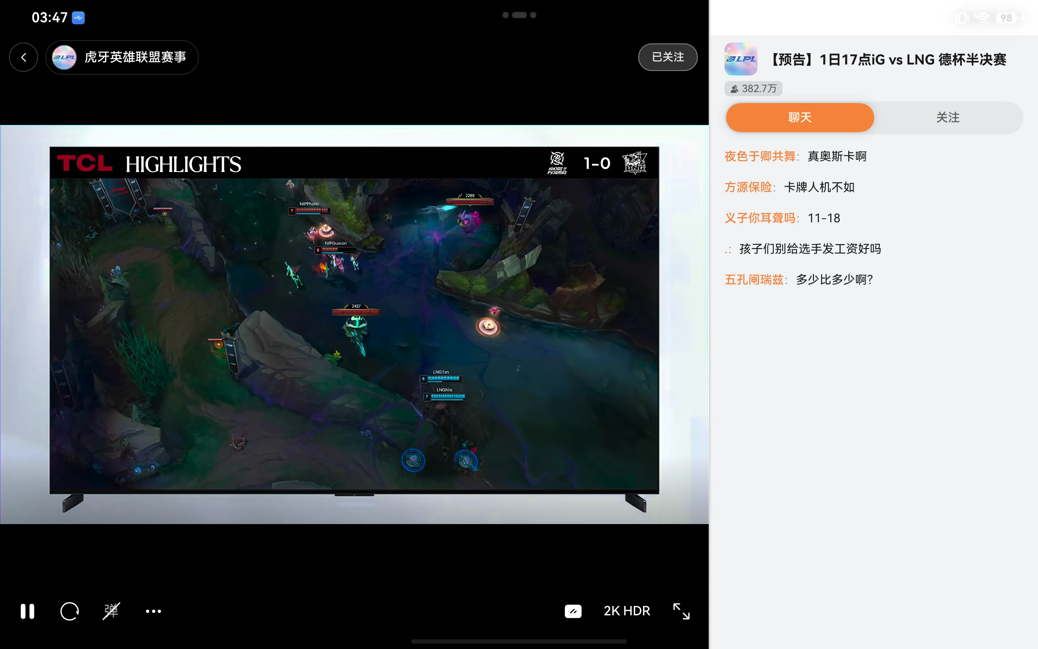Select username 五孔闸瑞兹 in chat
The image size is (1038, 649).
click(x=754, y=280)
